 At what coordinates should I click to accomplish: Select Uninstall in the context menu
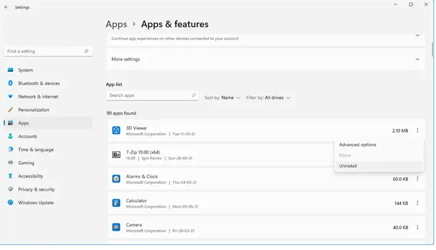tap(379, 166)
